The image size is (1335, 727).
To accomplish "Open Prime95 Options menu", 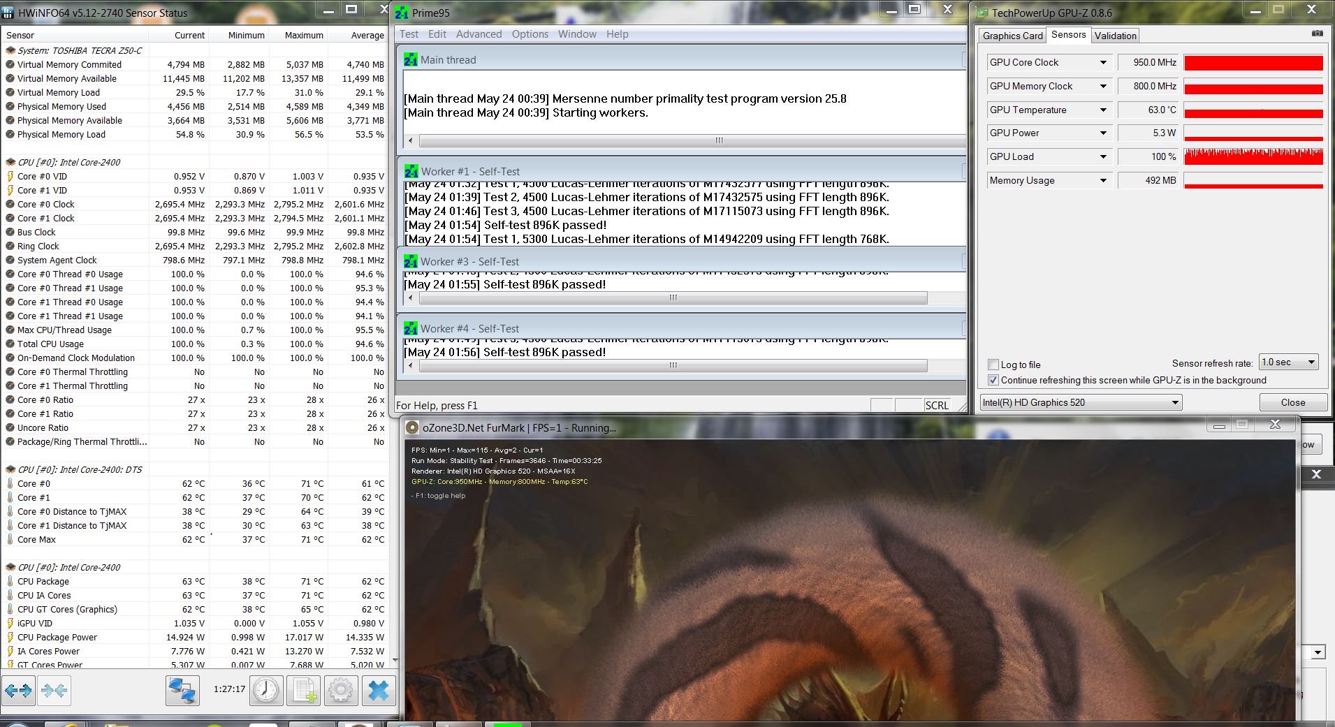I will pos(530,34).
